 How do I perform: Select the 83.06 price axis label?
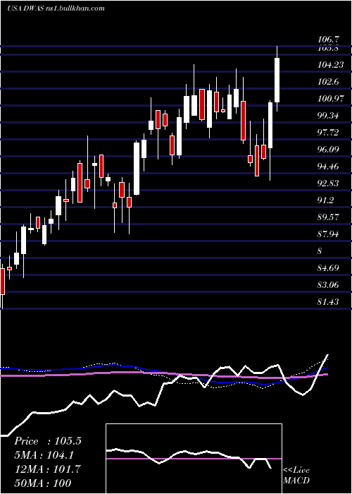click(328, 285)
